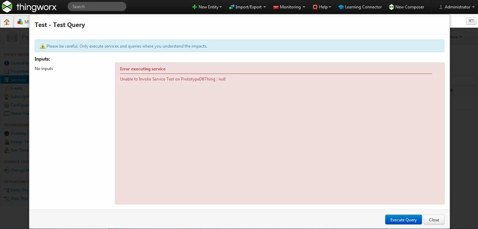Open Uses This in the sidebar
This screenshot has height=229, width=478.
coord(16,199)
